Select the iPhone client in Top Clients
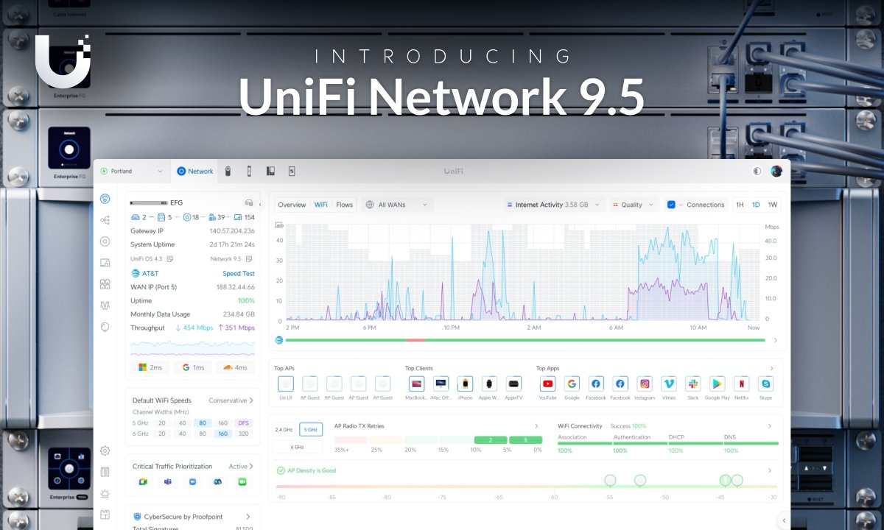The height and width of the screenshot is (530, 884). tap(465, 384)
